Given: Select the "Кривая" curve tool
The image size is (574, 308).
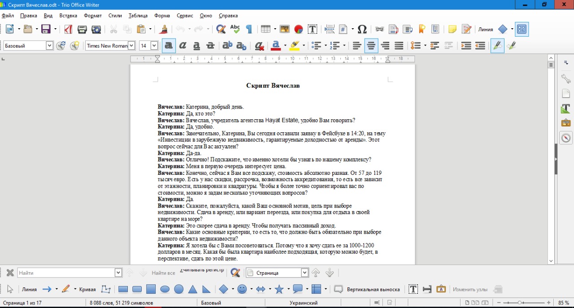Looking at the screenshot, I should [x=87, y=289].
